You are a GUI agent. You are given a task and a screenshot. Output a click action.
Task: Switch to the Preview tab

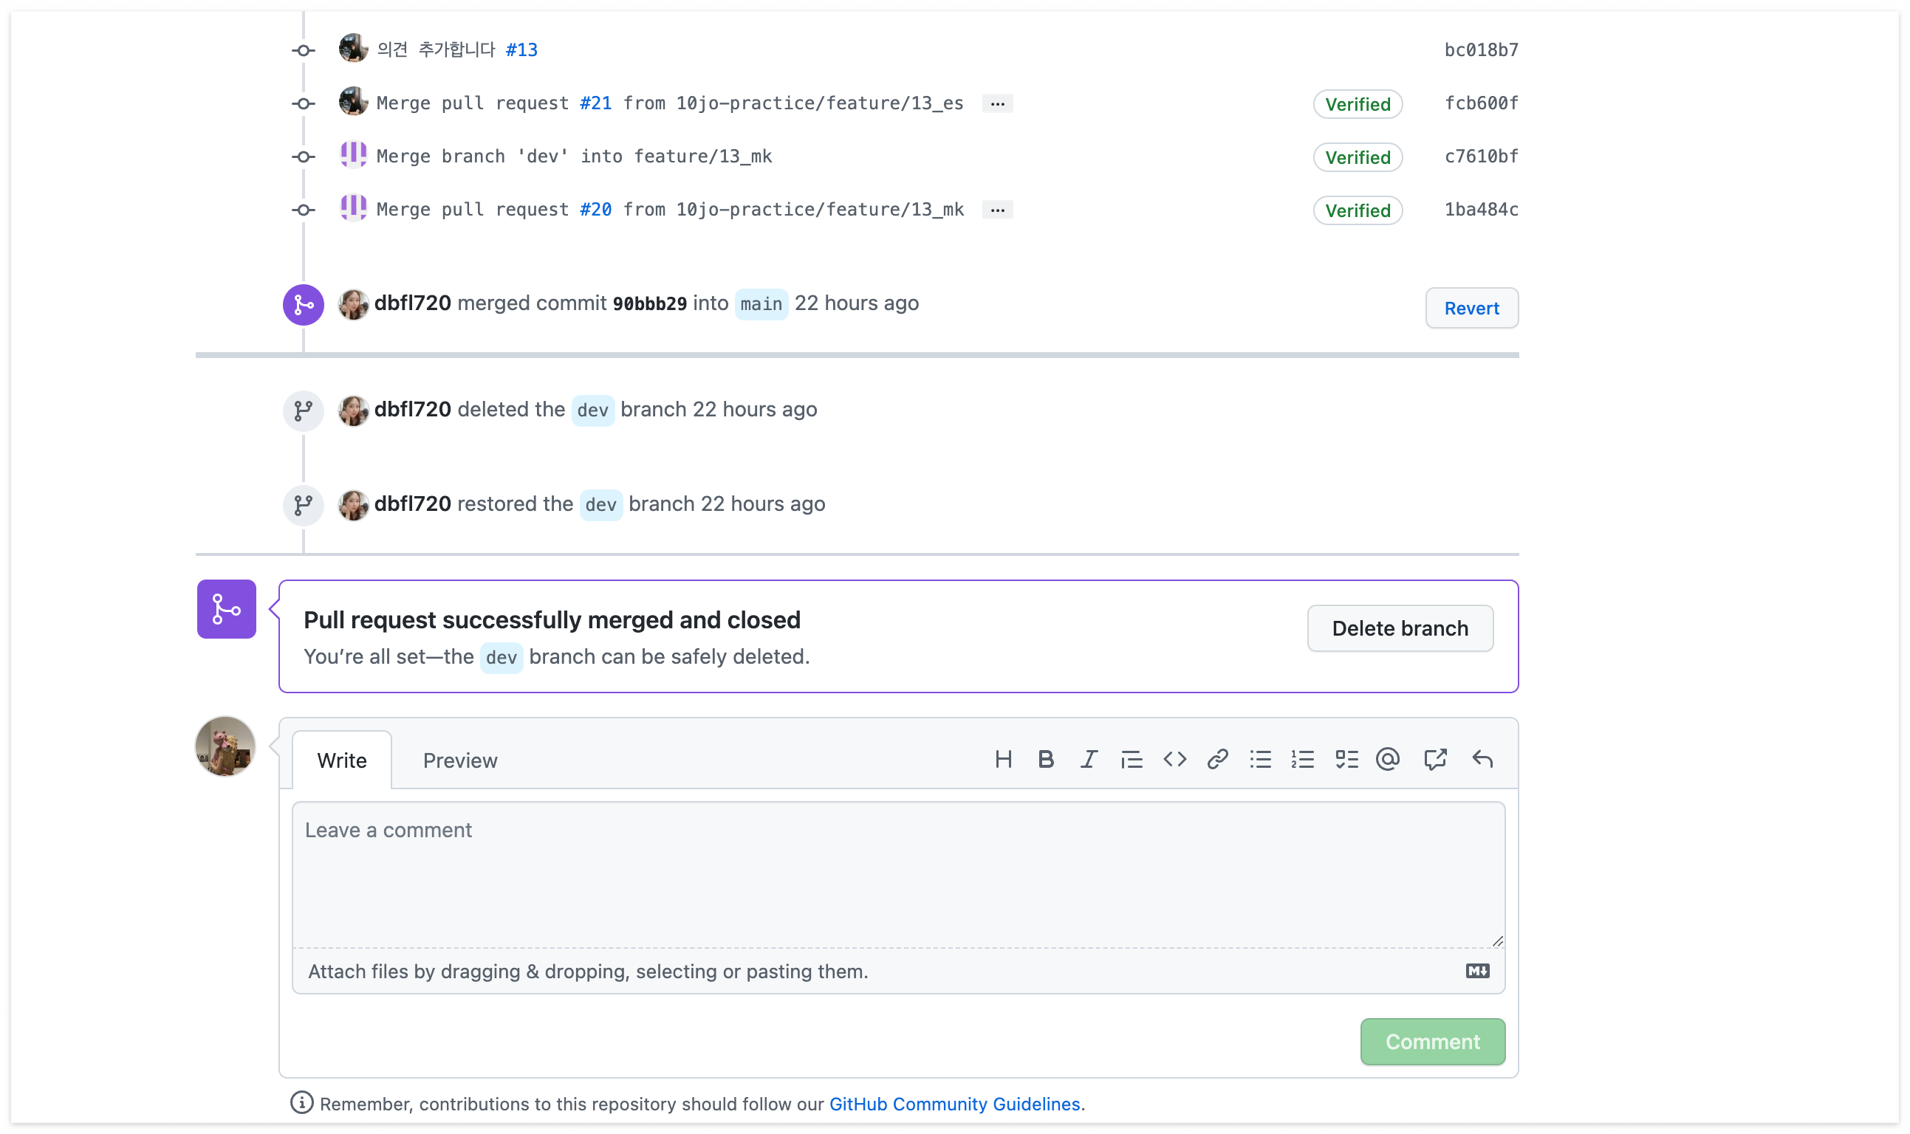pos(459,760)
